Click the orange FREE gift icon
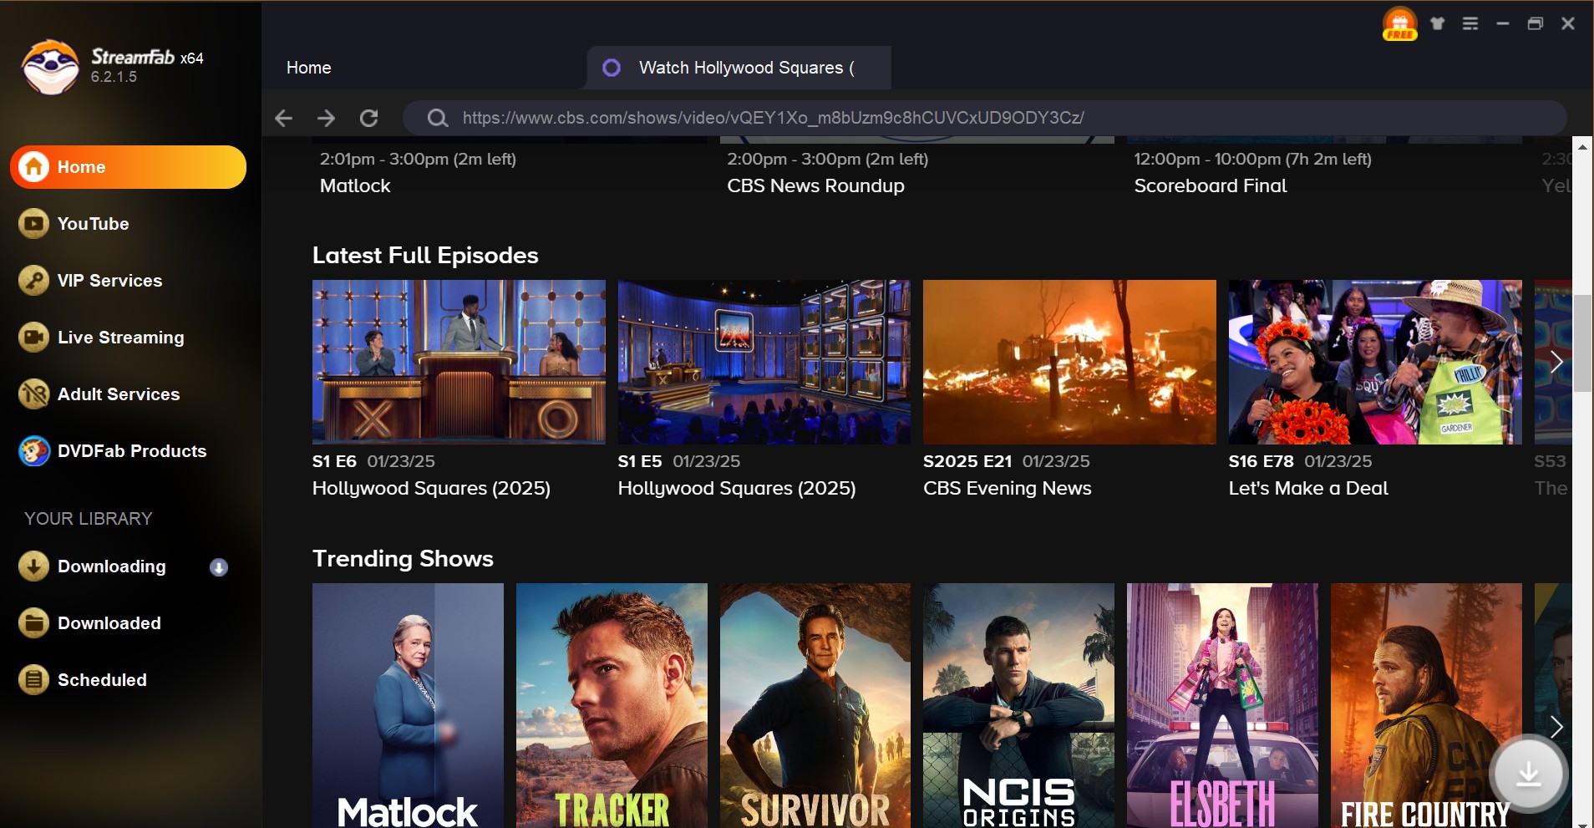This screenshot has height=828, width=1594. (x=1399, y=23)
